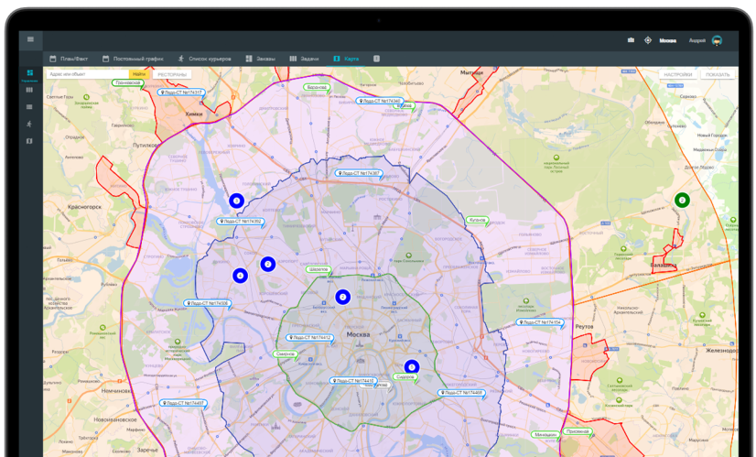Open the Задачи tab
Screen dimensions: 756x457
click(x=304, y=59)
